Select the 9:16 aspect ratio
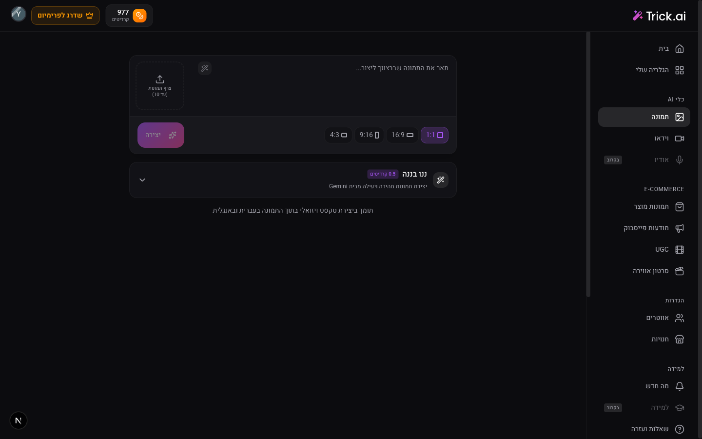 tap(369, 135)
